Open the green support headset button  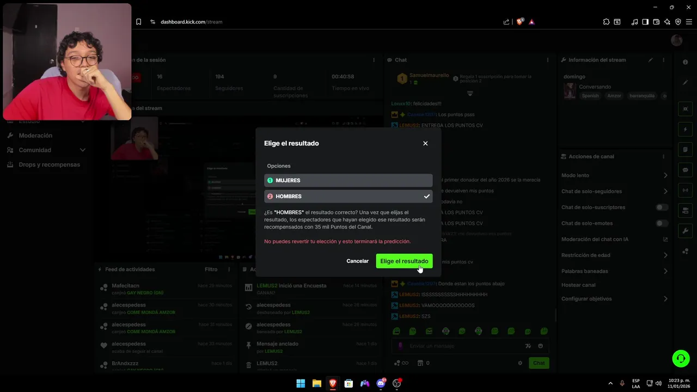coord(681,358)
